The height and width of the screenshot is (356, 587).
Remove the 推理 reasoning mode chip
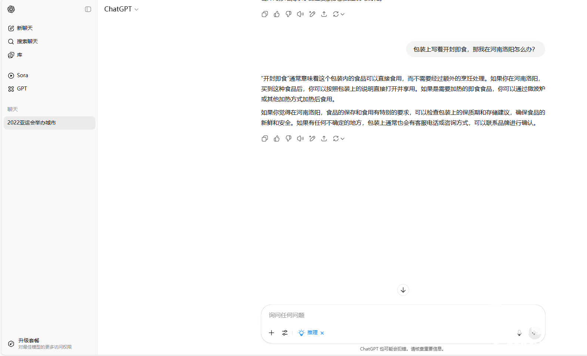tap(322, 333)
